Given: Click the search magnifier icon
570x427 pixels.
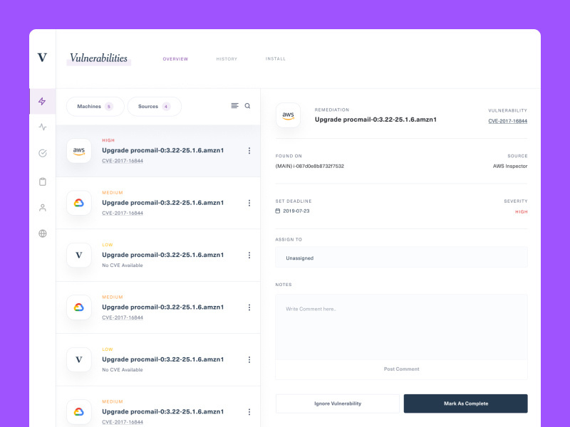Looking at the screenshot, I should [247, 105].
